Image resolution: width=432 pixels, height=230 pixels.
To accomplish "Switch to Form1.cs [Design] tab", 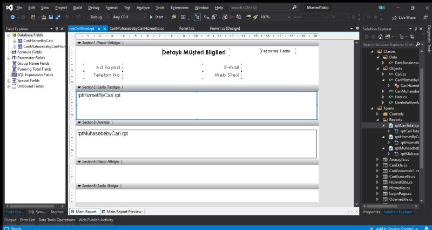I will (x=225, y=29).
